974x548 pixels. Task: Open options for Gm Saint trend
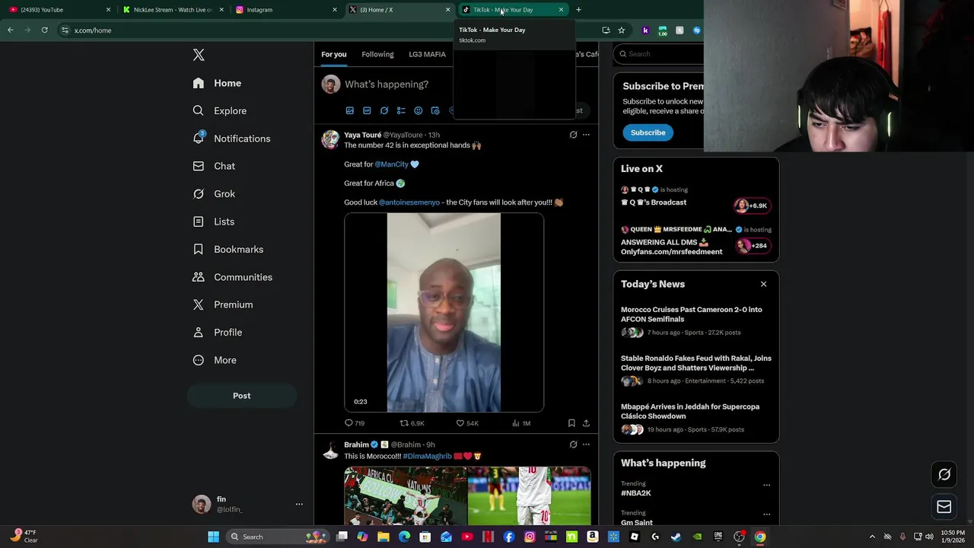(x=766, y=514)
